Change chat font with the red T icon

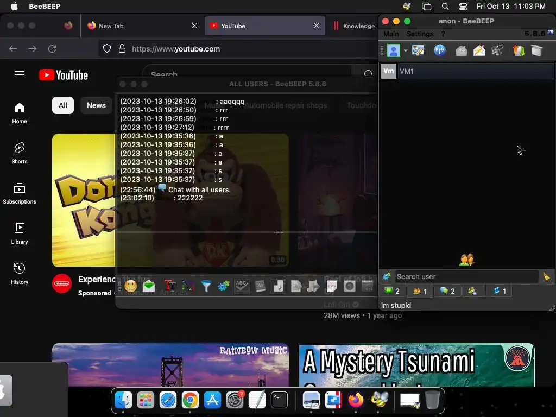click(x=170, y=286)
